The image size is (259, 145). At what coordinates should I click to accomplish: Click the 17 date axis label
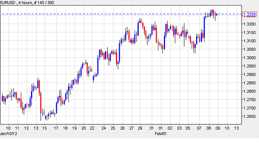[56, 128]
